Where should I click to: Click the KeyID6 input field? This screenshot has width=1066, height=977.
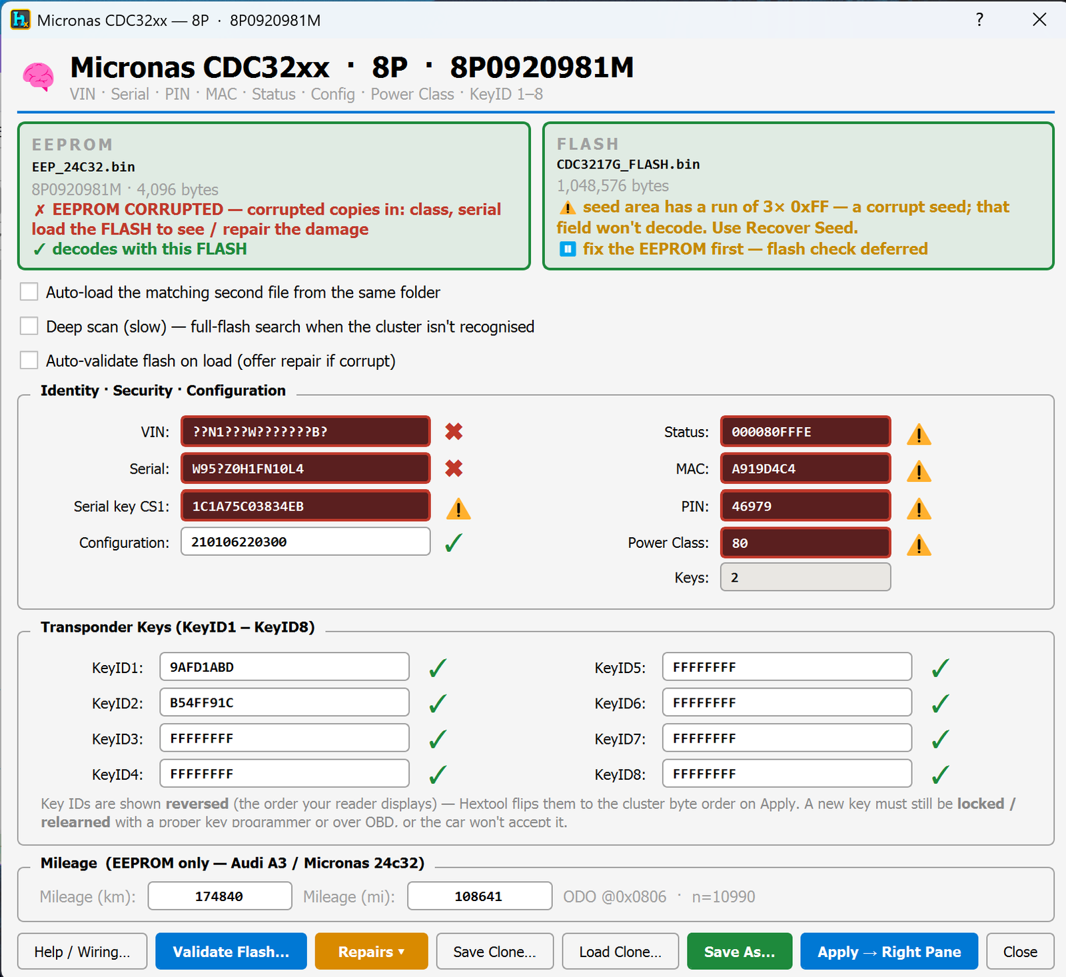coord(787,702)
